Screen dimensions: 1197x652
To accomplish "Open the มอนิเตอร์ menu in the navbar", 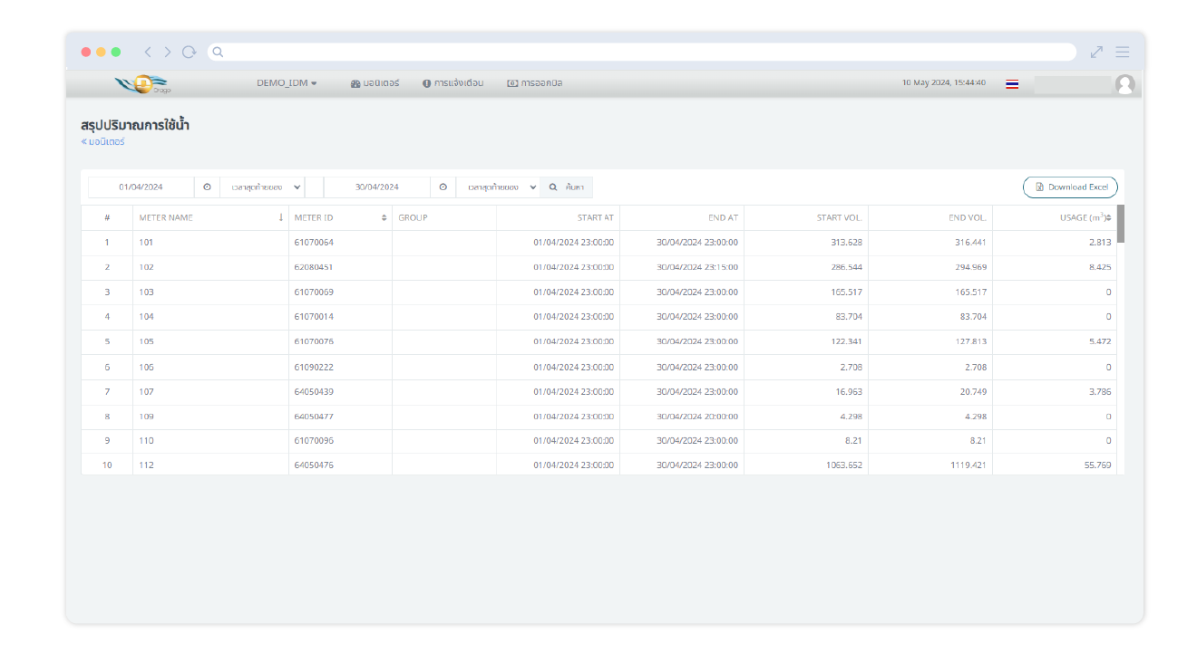I will pos(375,83).
